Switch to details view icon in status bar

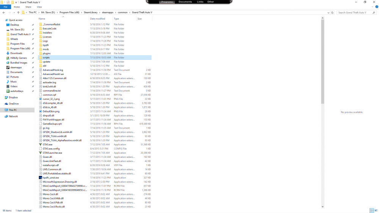372,211
